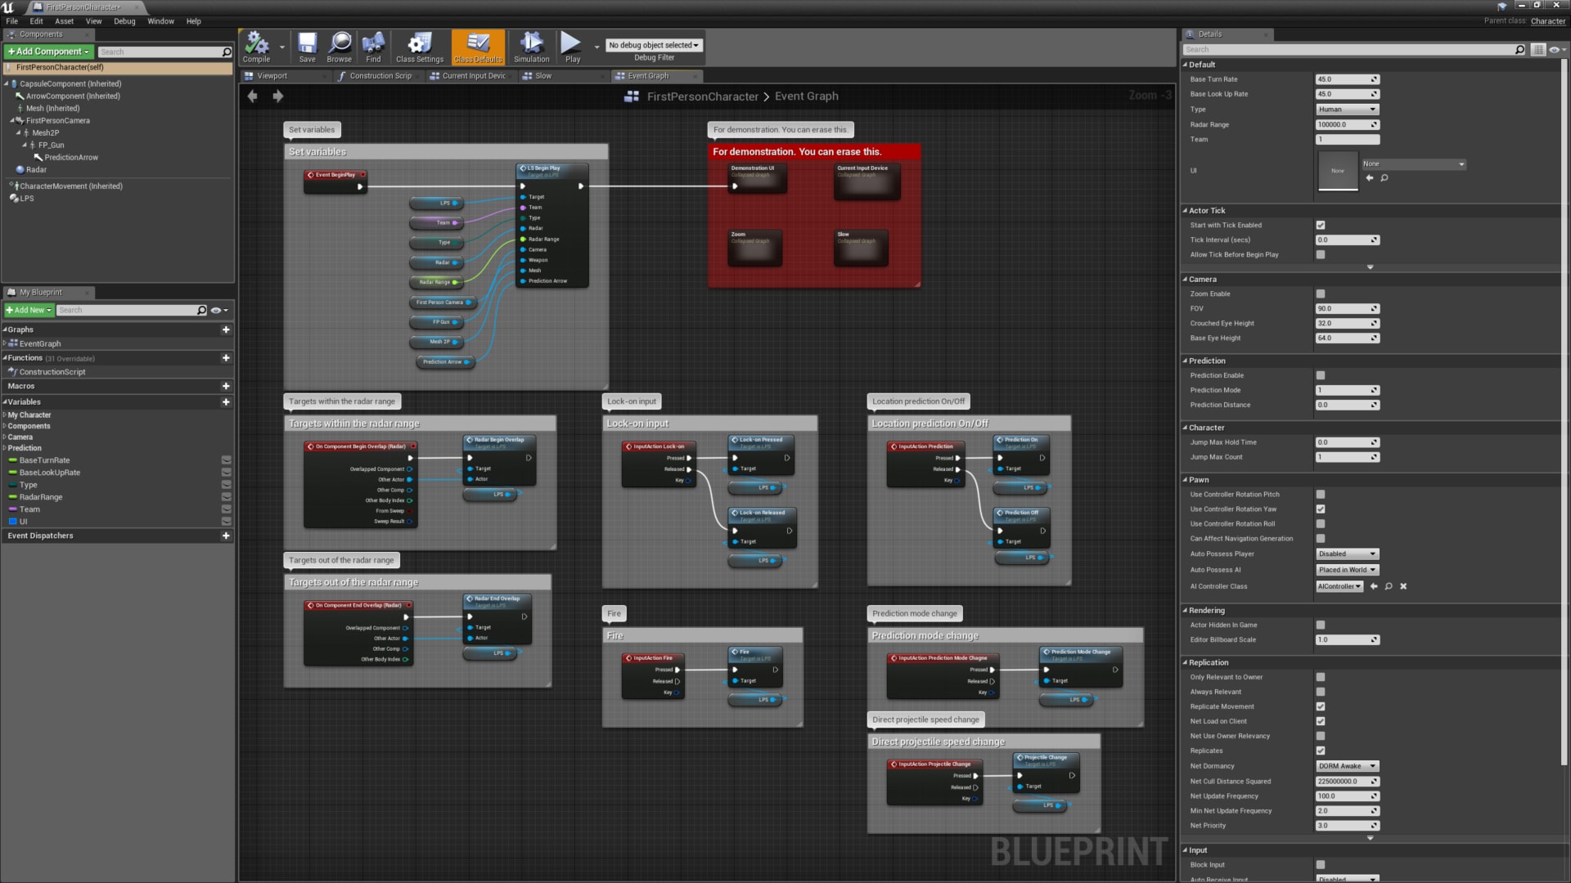1571x883 pixels.
Task: Click the graph back navigation arrow
Action: pos(253,96)
